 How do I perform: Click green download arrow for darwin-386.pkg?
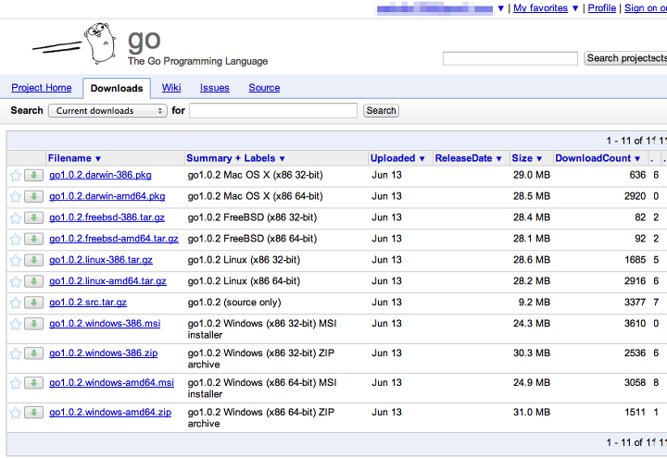pyautogui.click(x=33, y=175)
